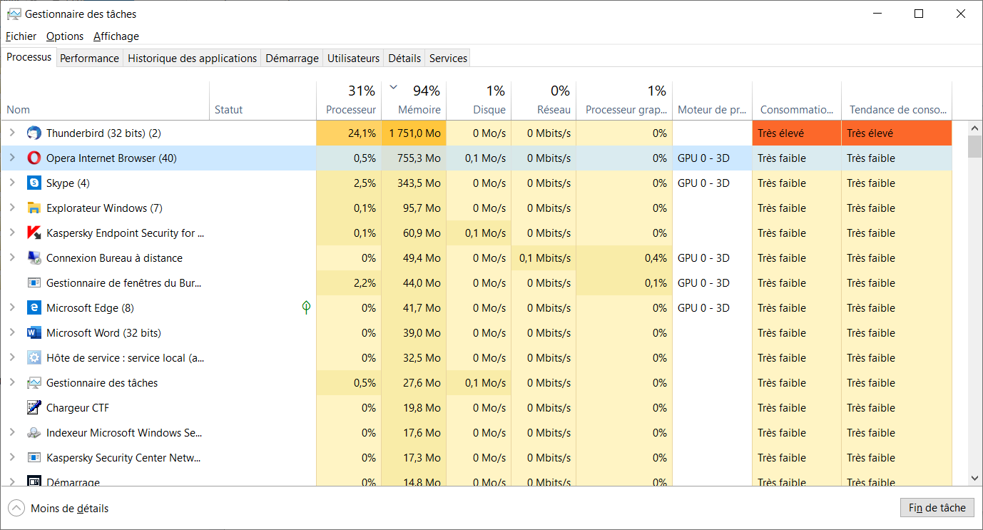Sort by the Mémoire column header
Viewport: 983px width, 530px height.
click(x=414, y=101)
